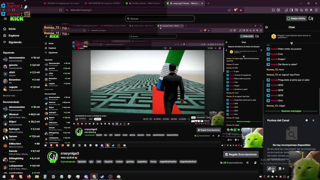Open File Explorer from the taskbar
The width and height of the screenshot is (320, 180).
coord(37,177)
